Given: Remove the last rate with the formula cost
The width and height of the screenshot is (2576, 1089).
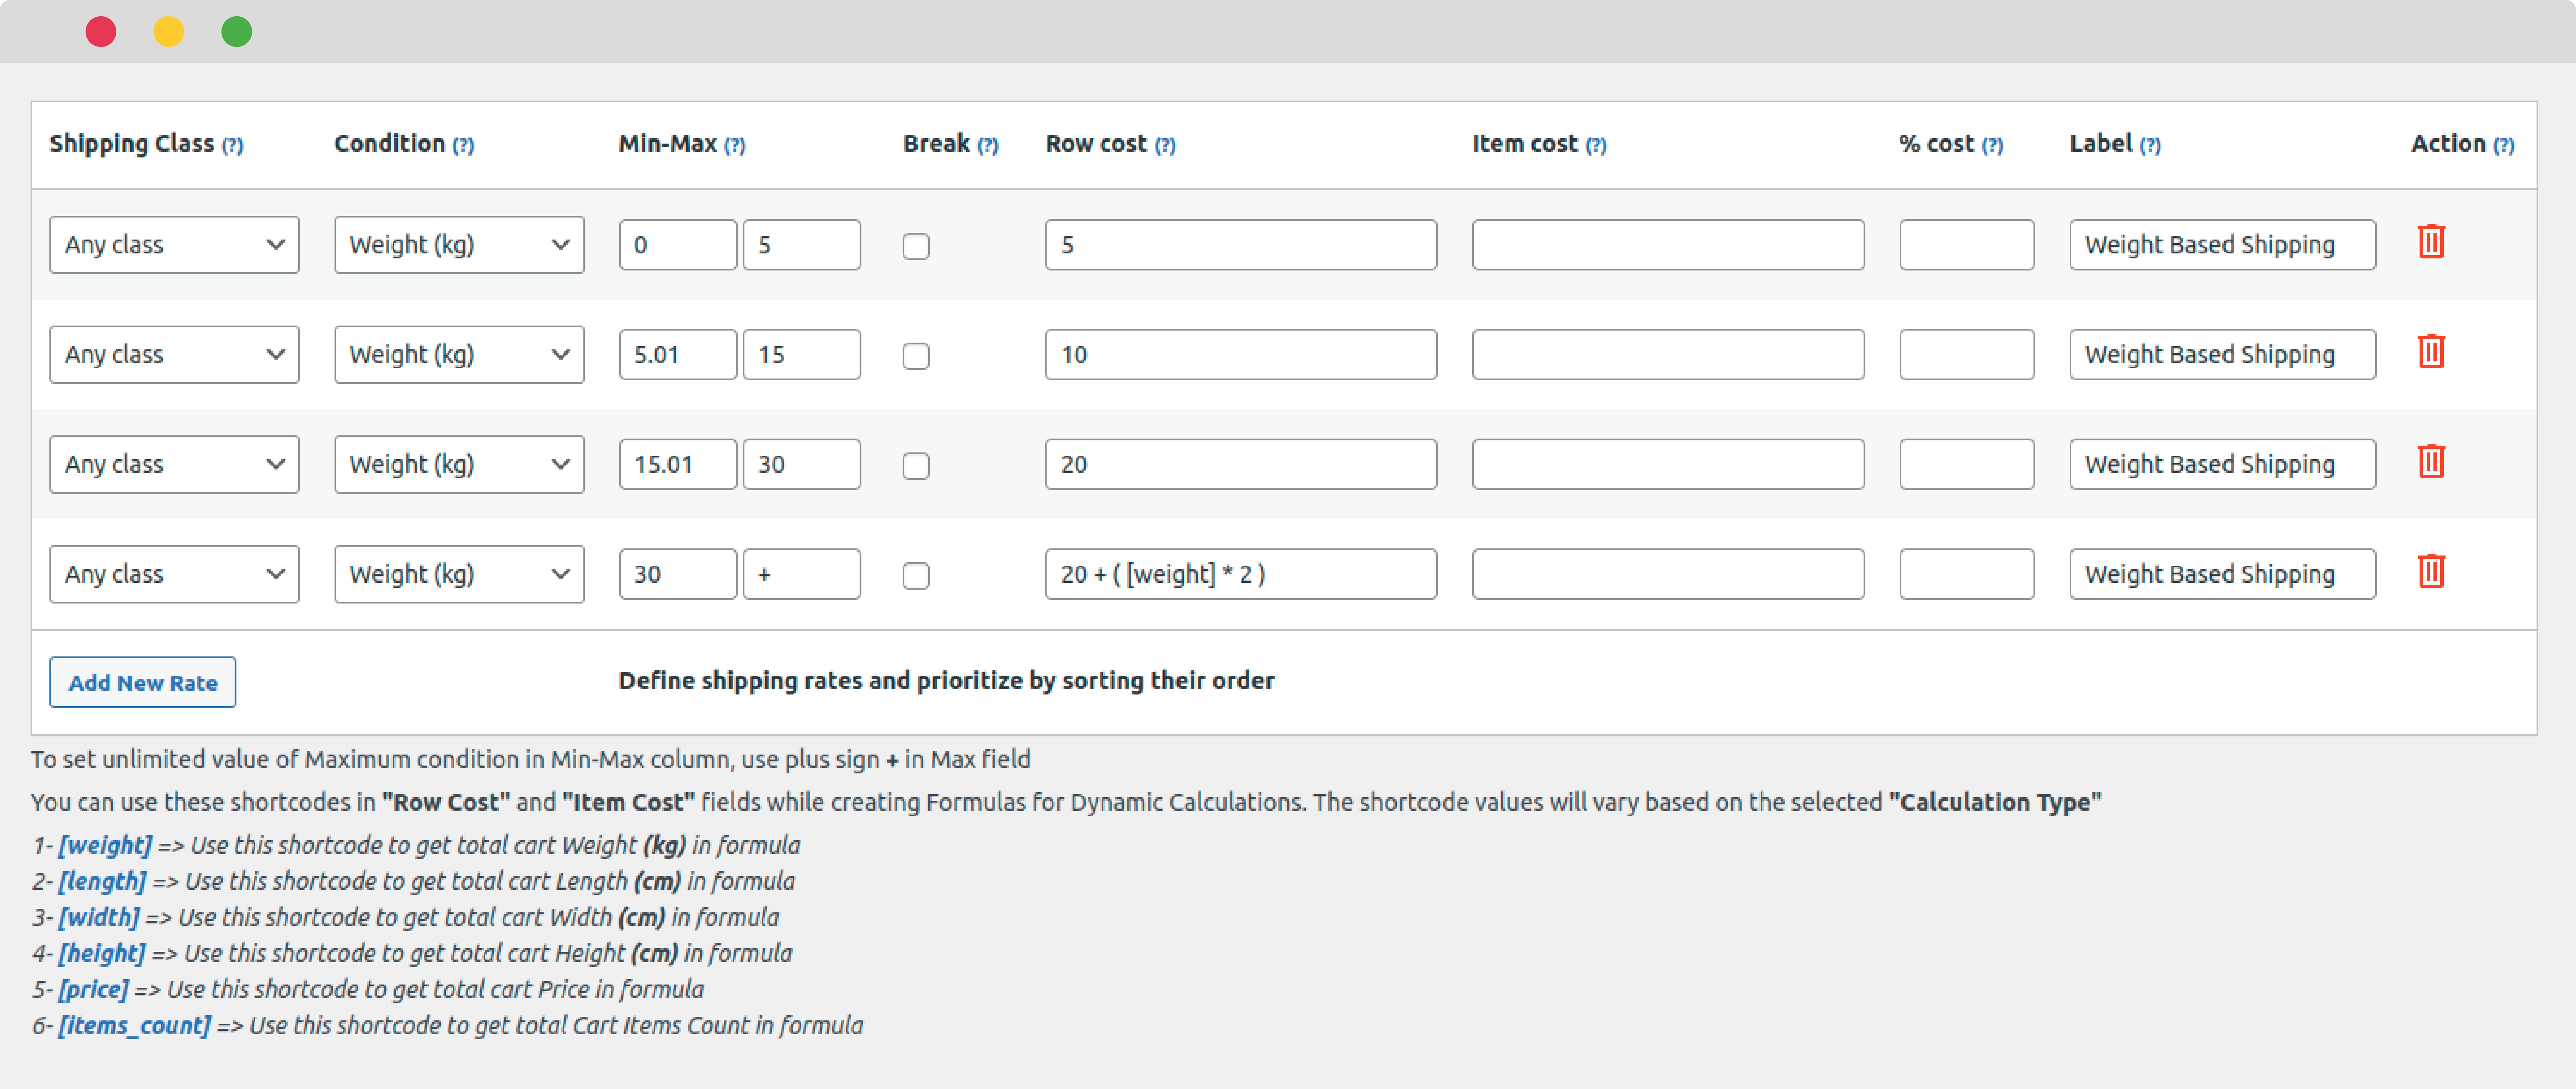Looking at the screenshot, I should click(x=2432, y=571).
